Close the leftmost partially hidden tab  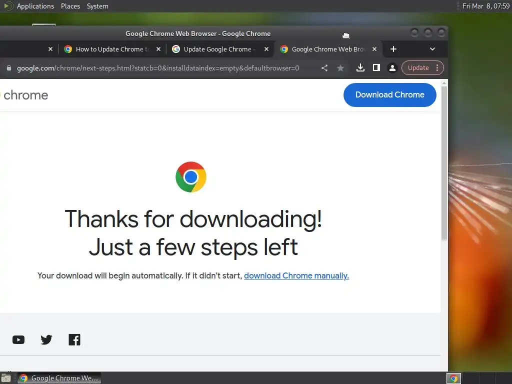point(50,49)
